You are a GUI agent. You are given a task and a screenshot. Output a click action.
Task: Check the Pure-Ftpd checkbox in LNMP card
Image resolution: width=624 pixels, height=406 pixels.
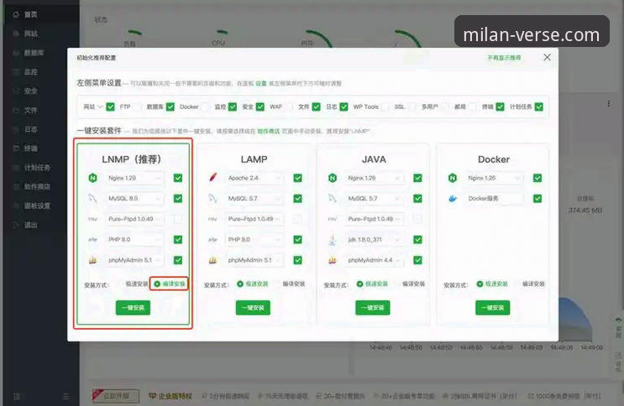click(178, 219)
